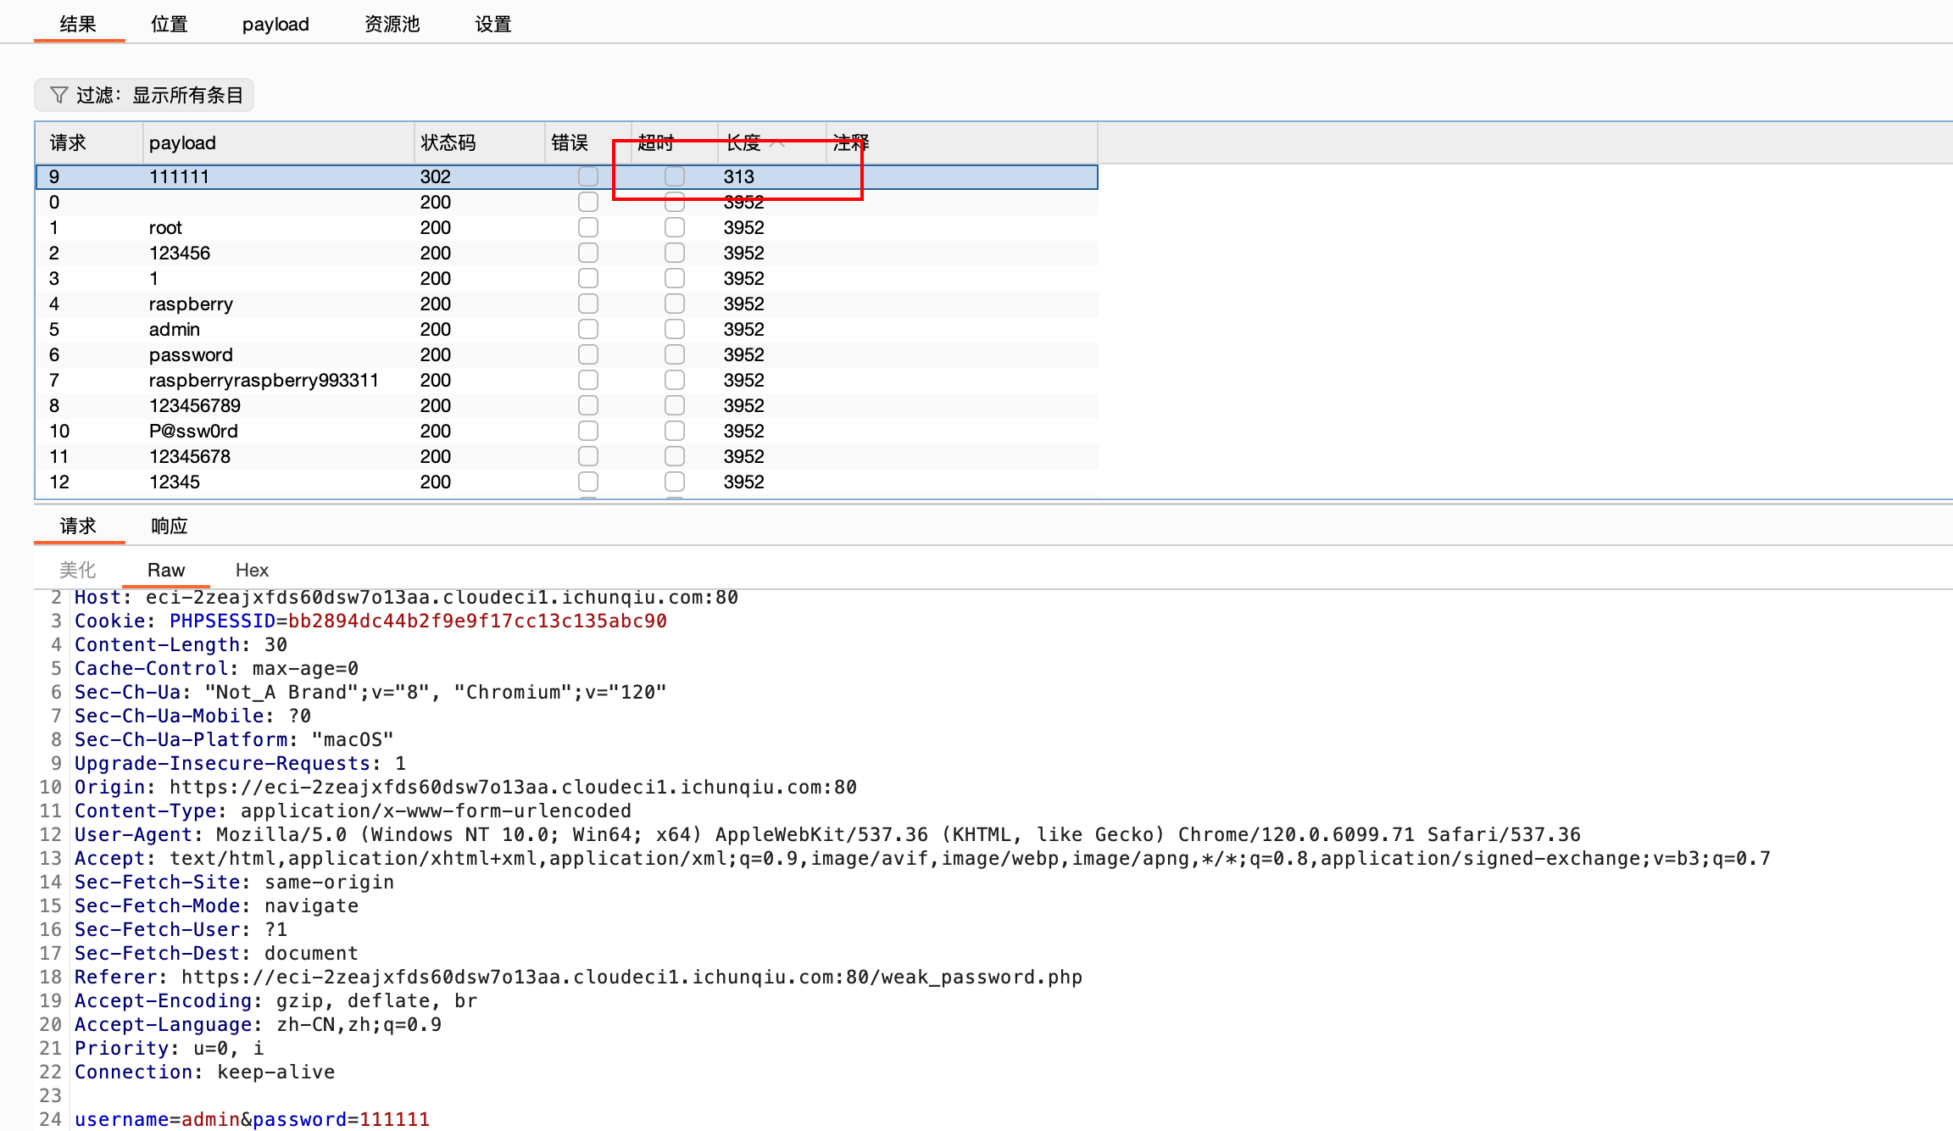1953x1131 pixels.
Task: Select row with payload P@ssw0rd
Action: point(193,431)
